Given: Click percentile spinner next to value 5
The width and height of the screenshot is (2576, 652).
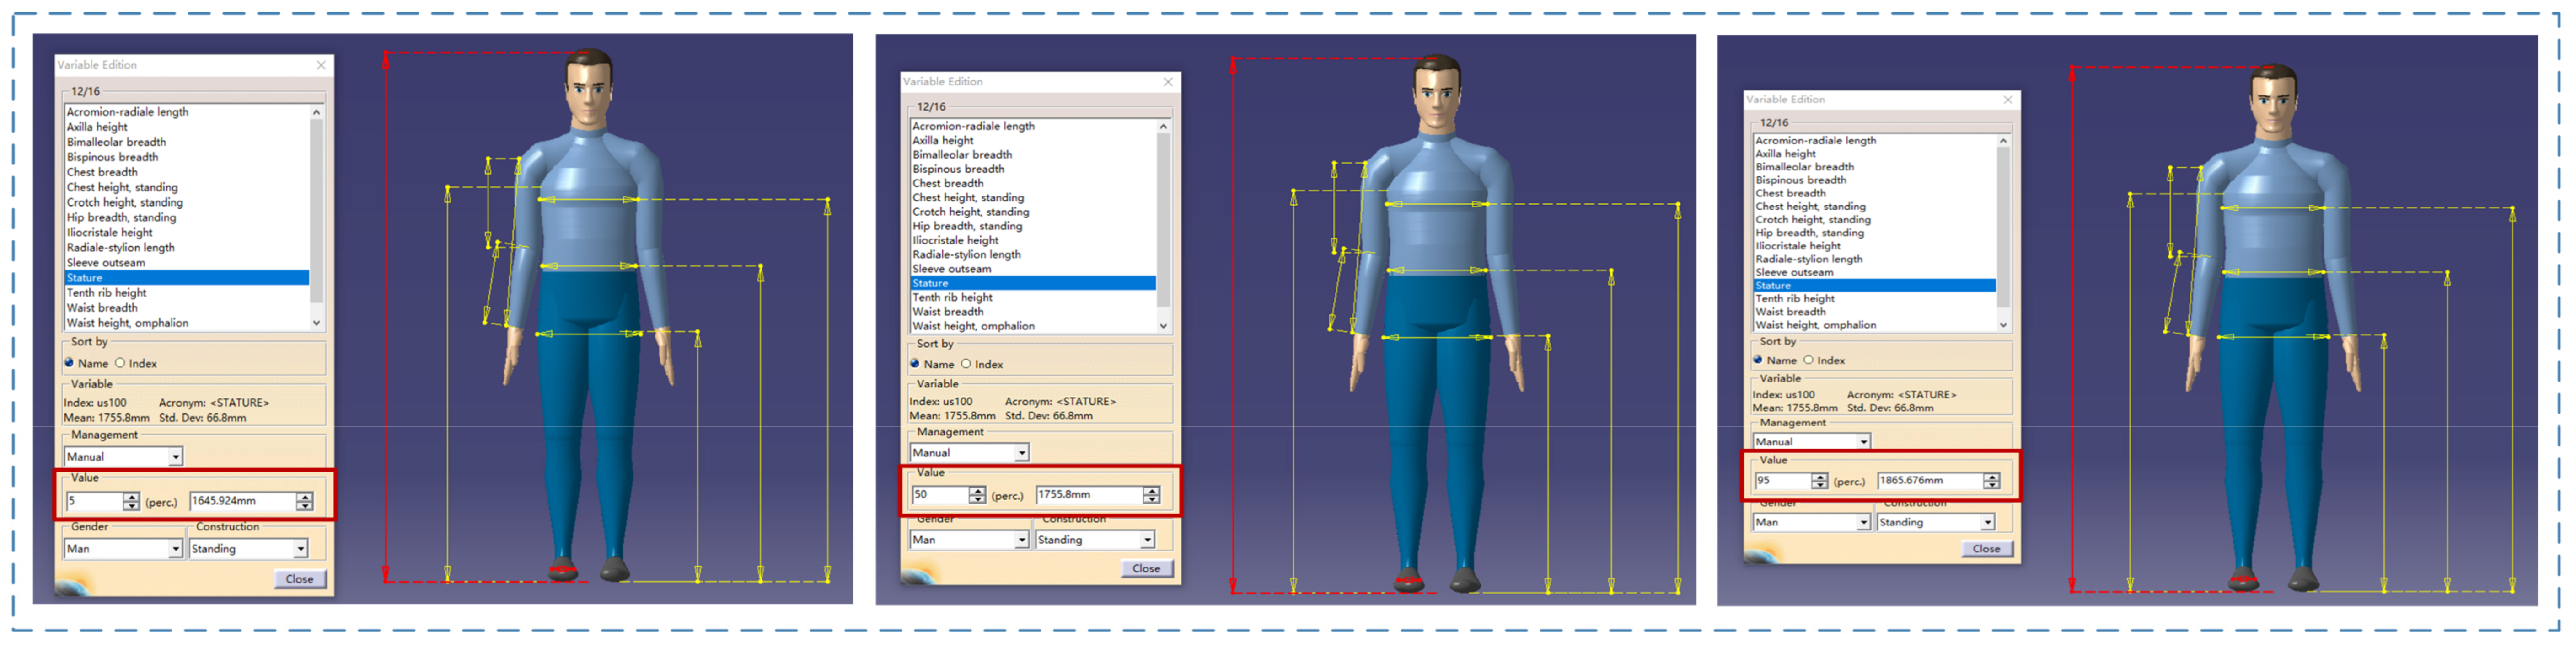Looking at the screenshot, I should coord(131,501).
